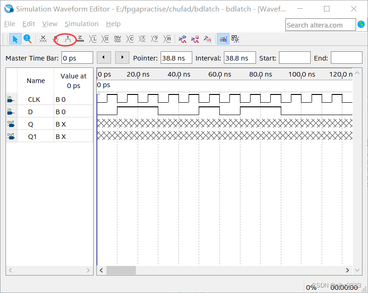The height and width of the screenshot is (293, 368).
Task: Open the Random Values (XR) tool
Action: coord(167,39)
